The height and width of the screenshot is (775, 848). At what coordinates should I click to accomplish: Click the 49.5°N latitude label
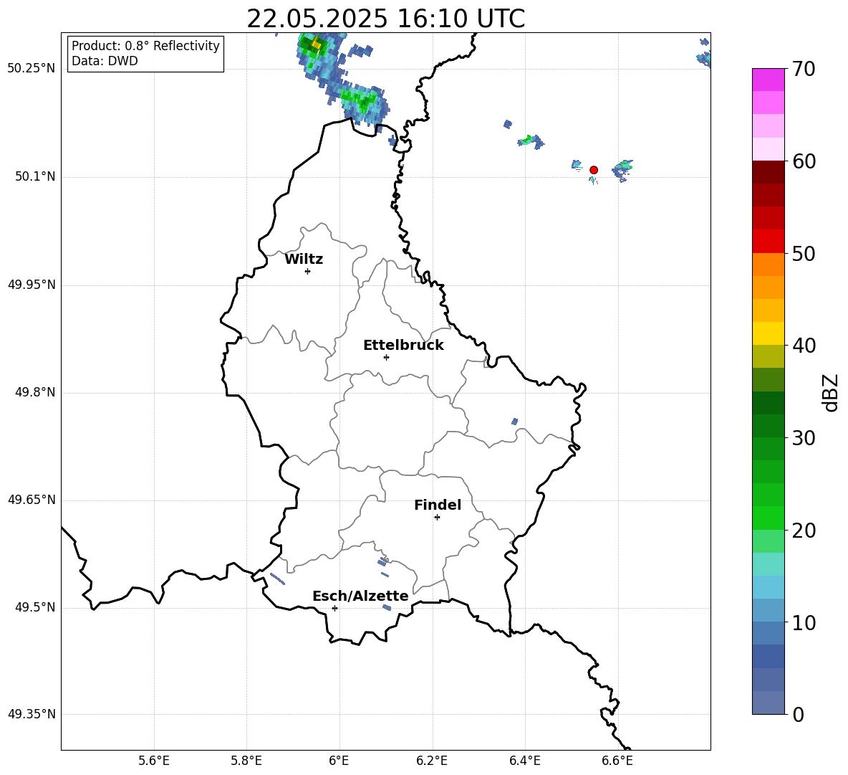[x=35, y=608]
